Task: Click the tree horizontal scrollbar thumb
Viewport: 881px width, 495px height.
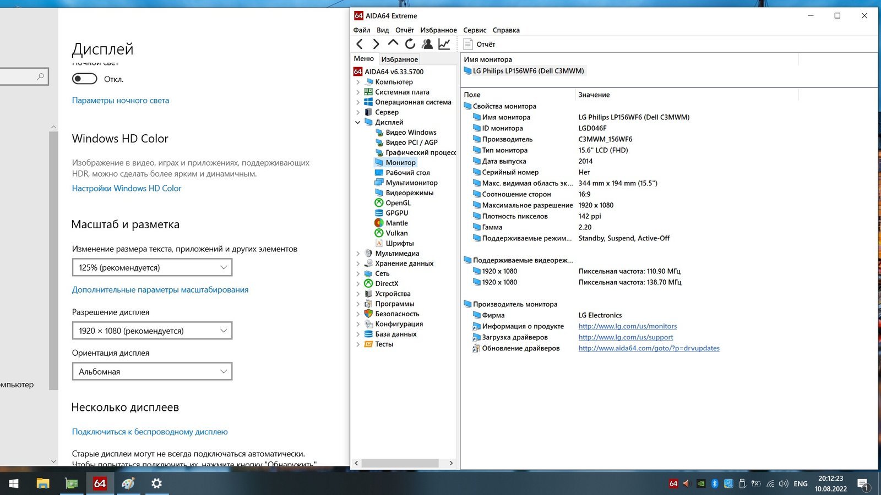Action: tap(400, 463)
